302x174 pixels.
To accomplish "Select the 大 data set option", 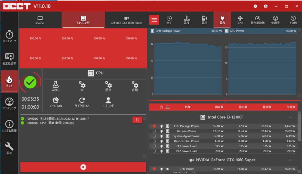I will 82,86.
